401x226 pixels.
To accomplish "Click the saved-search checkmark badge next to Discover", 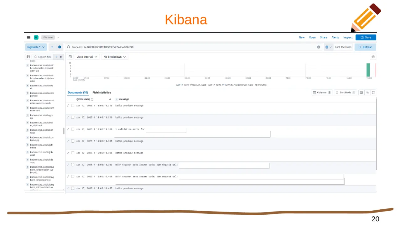I will pyautogui.click(x=58, y=37).
